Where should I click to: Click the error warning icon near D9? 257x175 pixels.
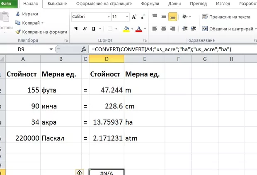pyautogui.click(x=80, y=173)
